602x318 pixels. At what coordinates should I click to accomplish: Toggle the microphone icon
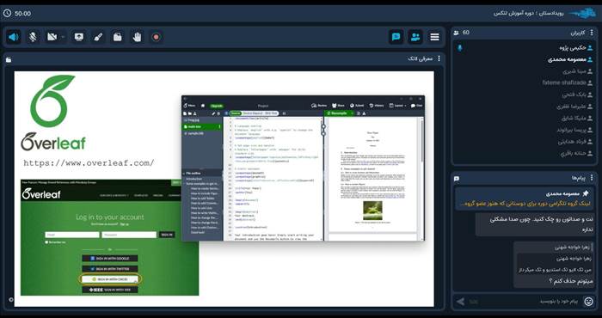33,37
